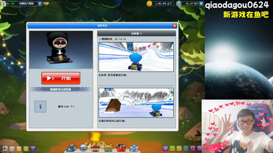Click the orange chest icon in bottom bar
273x153 pixels.
pos(19,149)
